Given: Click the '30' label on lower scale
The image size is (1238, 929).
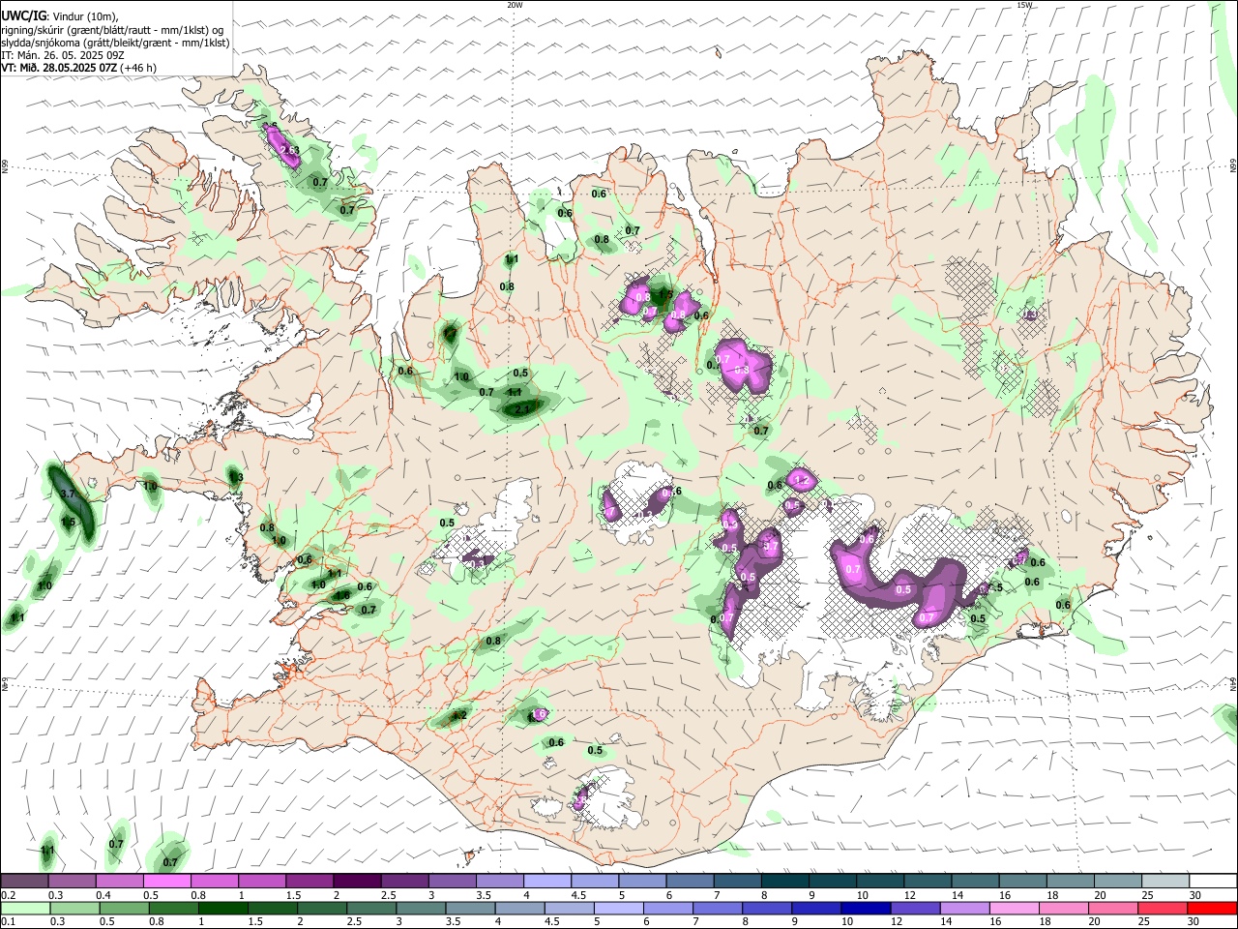Looking at the screenshot, I should point(1192,921).
